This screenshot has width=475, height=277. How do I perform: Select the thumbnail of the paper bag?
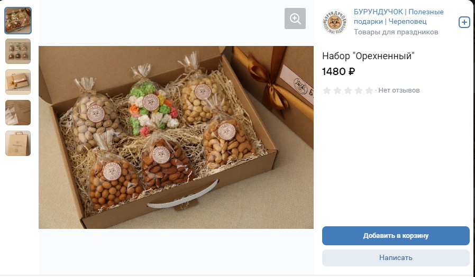tap(18, 143)
